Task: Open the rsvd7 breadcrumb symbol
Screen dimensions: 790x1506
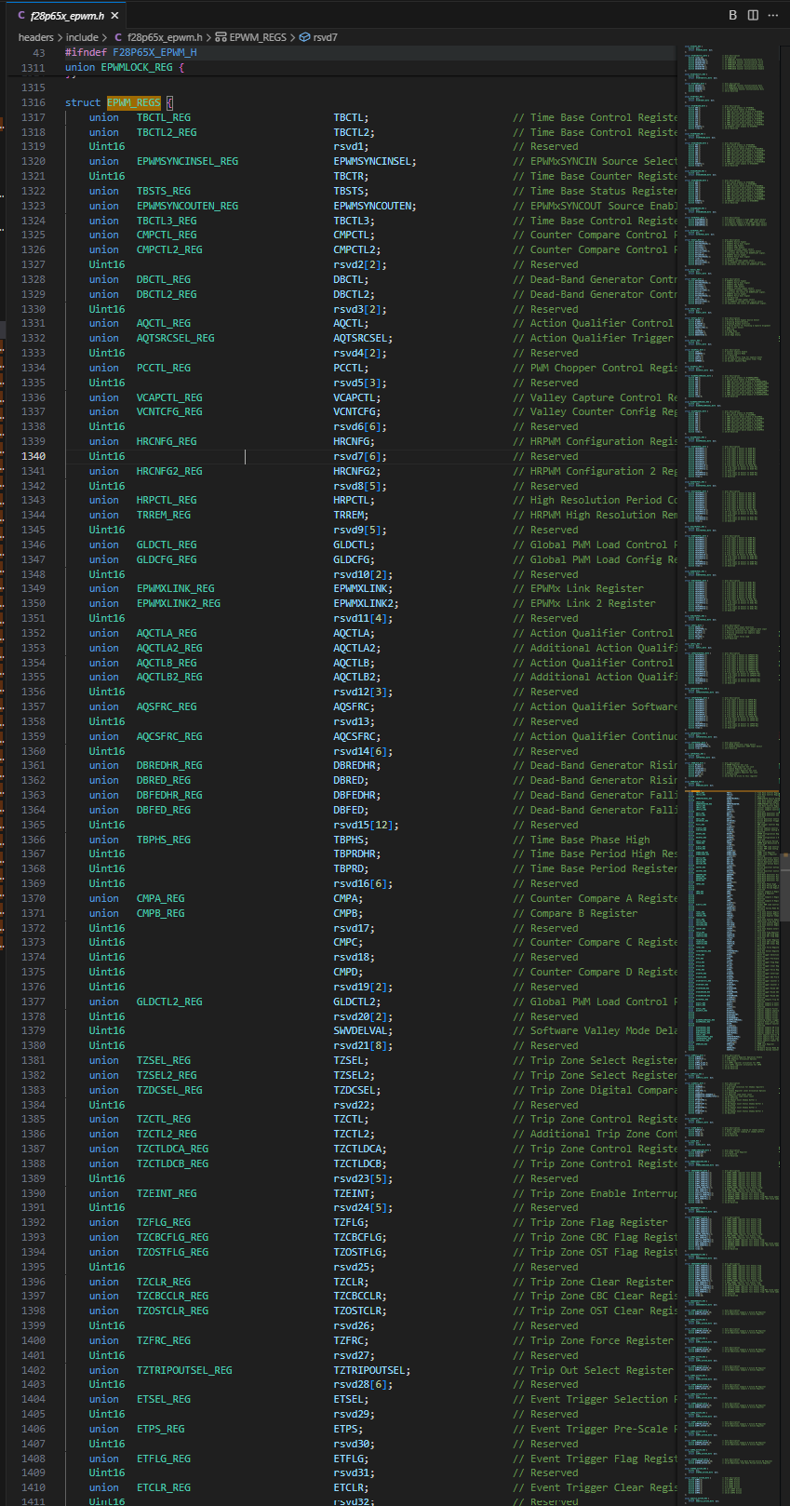Action: 326,37
